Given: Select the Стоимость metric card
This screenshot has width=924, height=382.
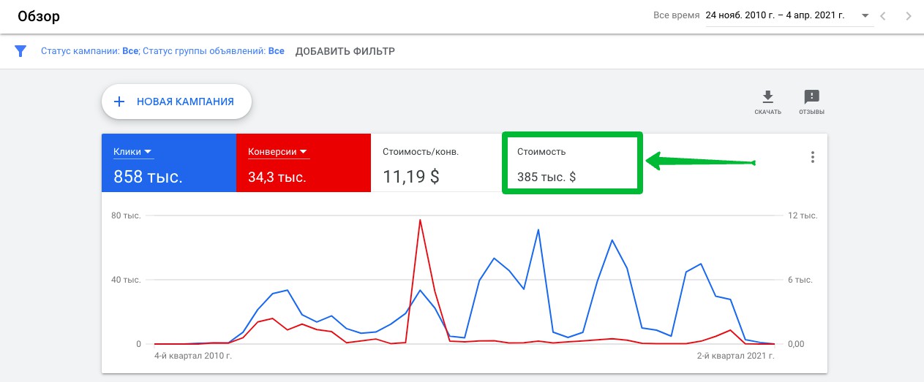Looking at the screenshot, I should point(572,163).
